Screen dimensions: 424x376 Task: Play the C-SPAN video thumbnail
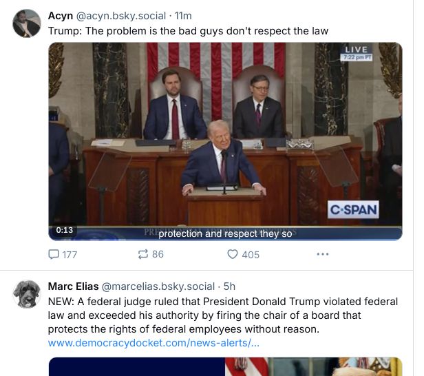[x=225, y=141]
